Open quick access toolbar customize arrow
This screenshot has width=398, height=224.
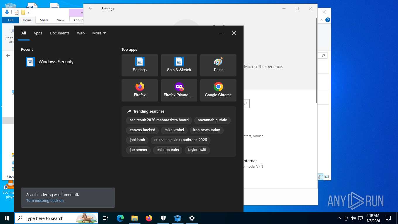(28, 12)
